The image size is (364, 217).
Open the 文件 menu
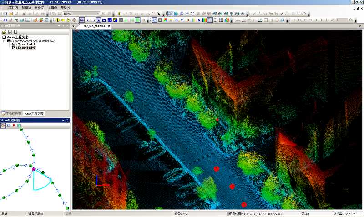13,8
